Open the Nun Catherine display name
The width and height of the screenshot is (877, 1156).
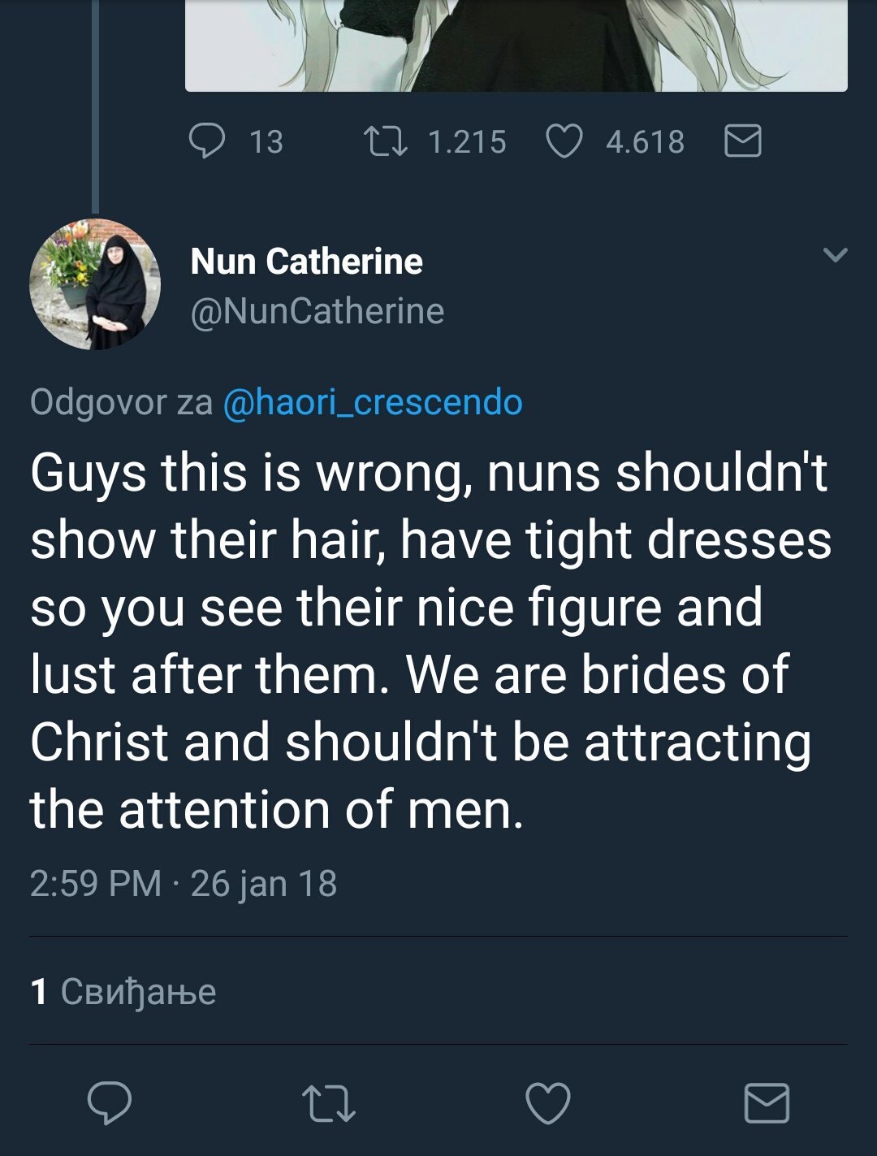306,262
